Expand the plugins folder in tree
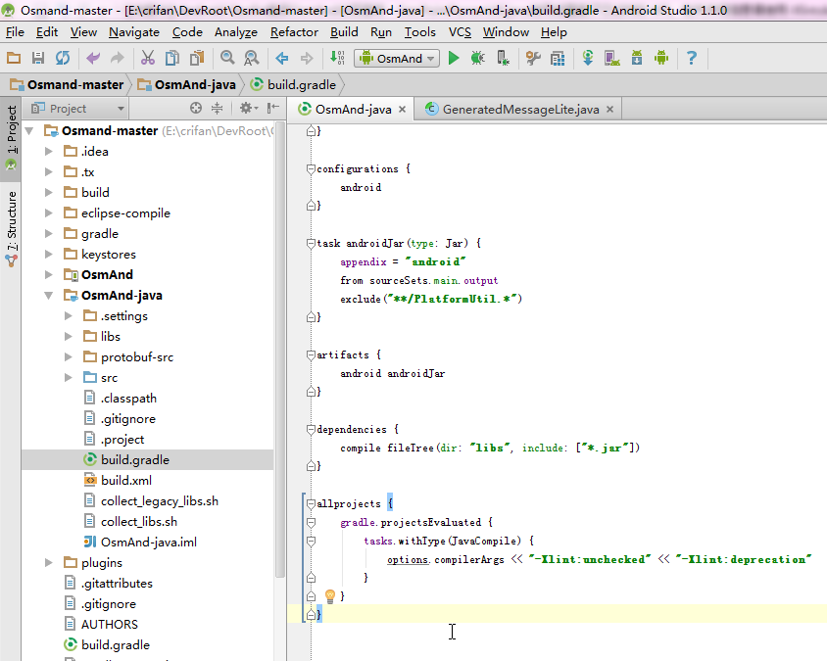Viewport: 827px width, 661px height. 49,563
